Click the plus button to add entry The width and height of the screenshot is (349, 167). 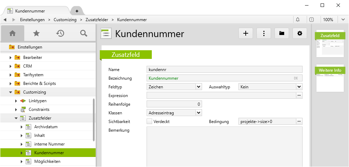coord(246,33)
